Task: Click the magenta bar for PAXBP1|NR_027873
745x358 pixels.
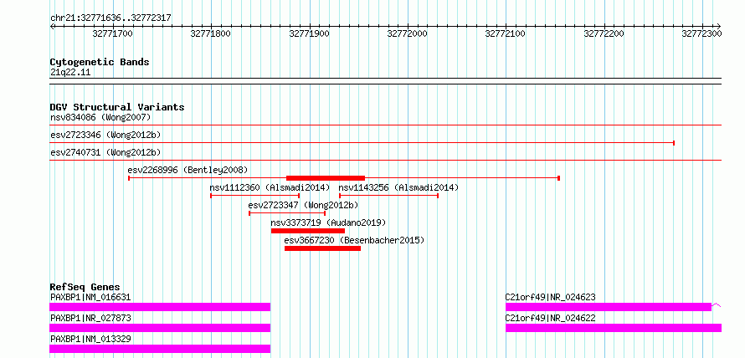Action: [160, 328]
